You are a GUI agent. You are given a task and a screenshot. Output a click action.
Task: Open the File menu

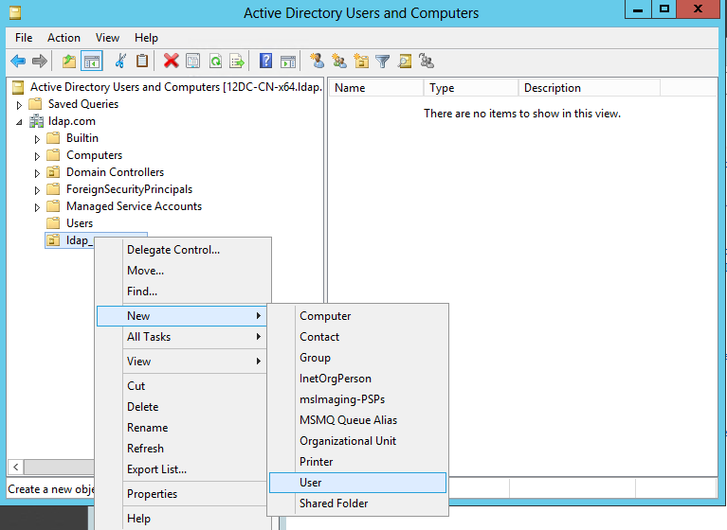pyautogui.click(x=24, y=38)
